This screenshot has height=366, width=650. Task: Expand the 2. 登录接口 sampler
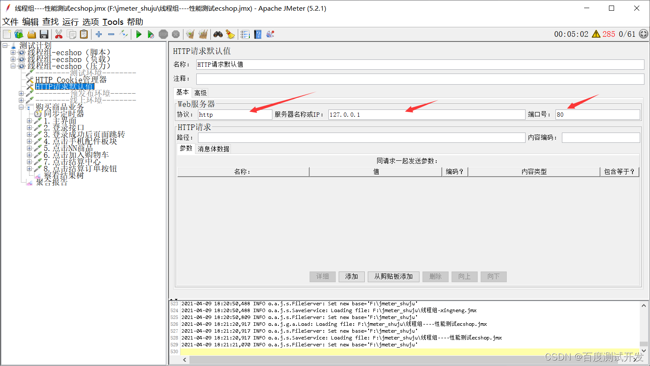tap(29, 127)
